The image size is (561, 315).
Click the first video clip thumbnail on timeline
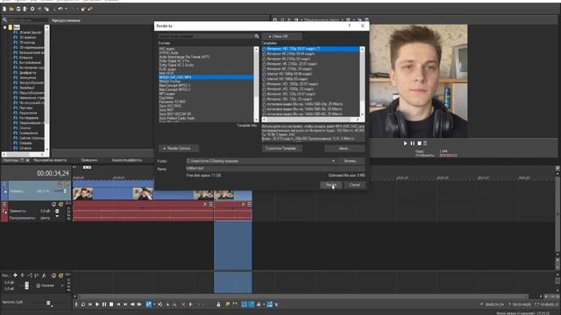coord(82,194)
